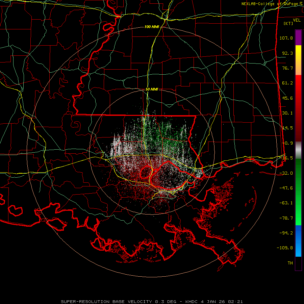Pick the purple segment of velocity color bar
Image resolution: width=304 pixels, height=304 pixels.
298,37
